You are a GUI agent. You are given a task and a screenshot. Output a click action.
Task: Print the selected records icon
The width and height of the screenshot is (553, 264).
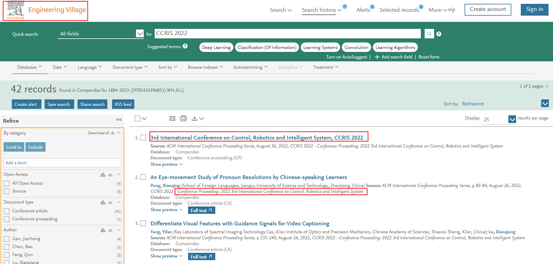pyautogui.click(x=183, y=119)
